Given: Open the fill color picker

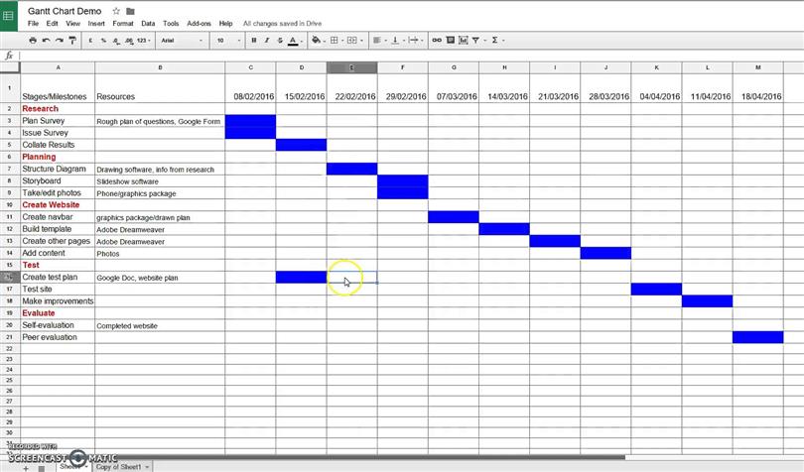Looking at the screenshot, I should [x=317, y=40].
